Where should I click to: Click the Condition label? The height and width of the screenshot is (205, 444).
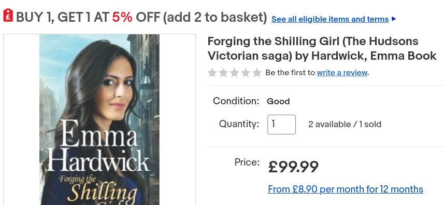click(x=236, y=101)
